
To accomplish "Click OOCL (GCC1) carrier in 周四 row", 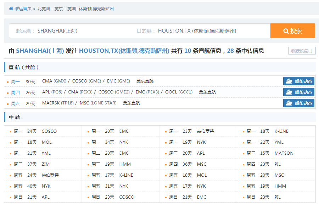I will [x=179, y=92].
